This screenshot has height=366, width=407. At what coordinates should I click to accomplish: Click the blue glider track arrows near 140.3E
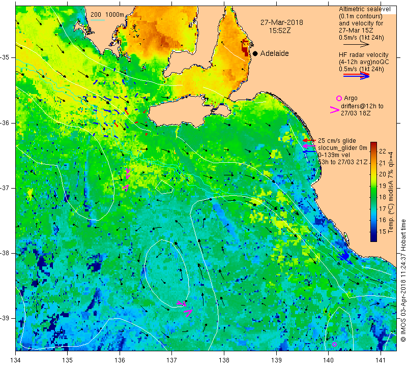coord(345,256)
